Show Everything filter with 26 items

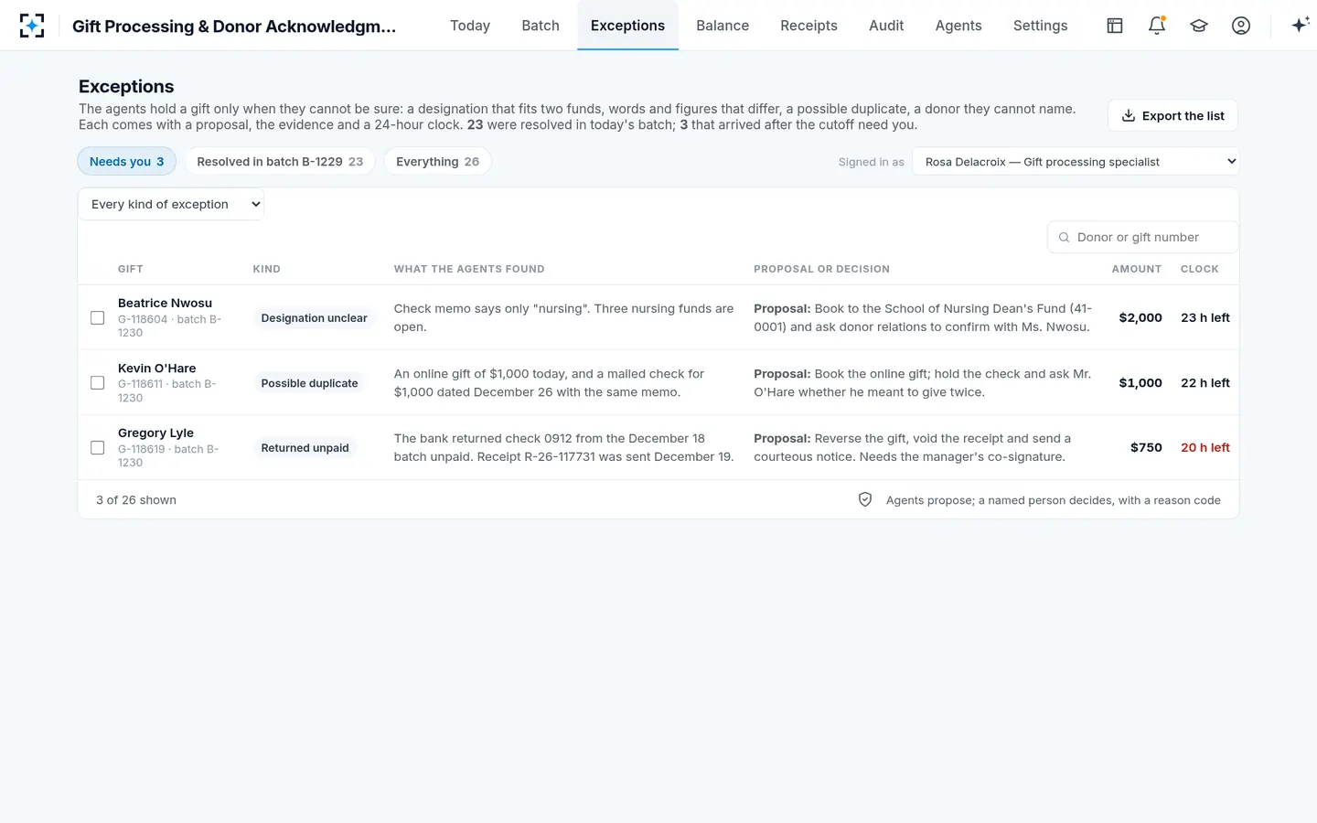tap(437, 162)
